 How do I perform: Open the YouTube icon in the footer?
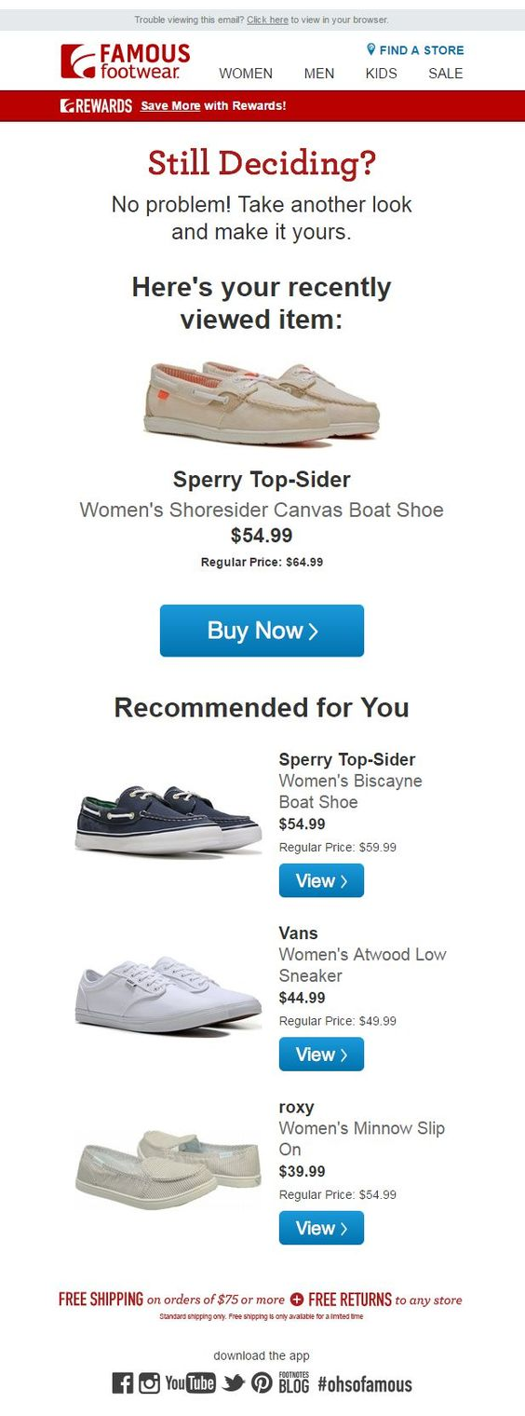tap(190, 1382)
